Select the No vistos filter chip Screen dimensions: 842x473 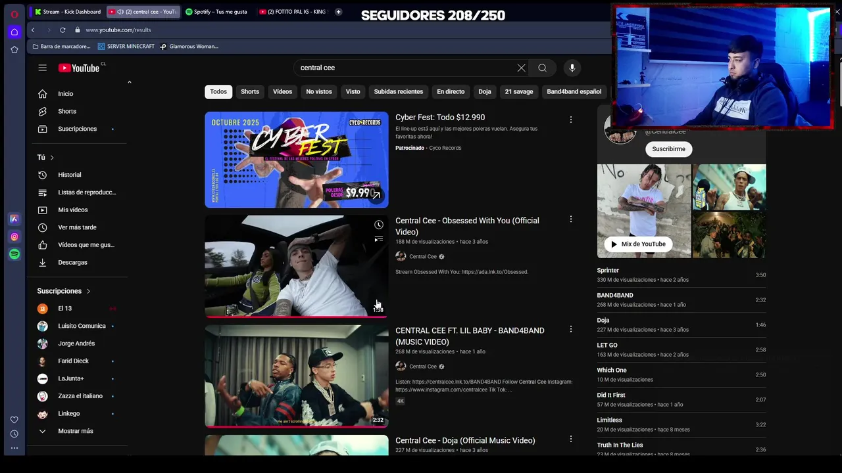point(319,91)
